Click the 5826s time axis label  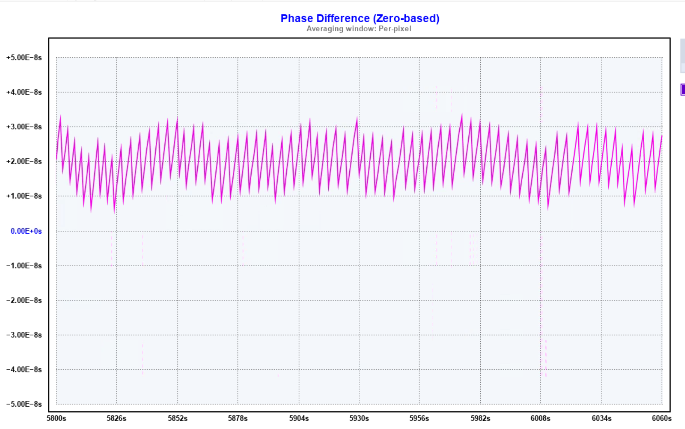pyautogui.click(x=117, y=419)
